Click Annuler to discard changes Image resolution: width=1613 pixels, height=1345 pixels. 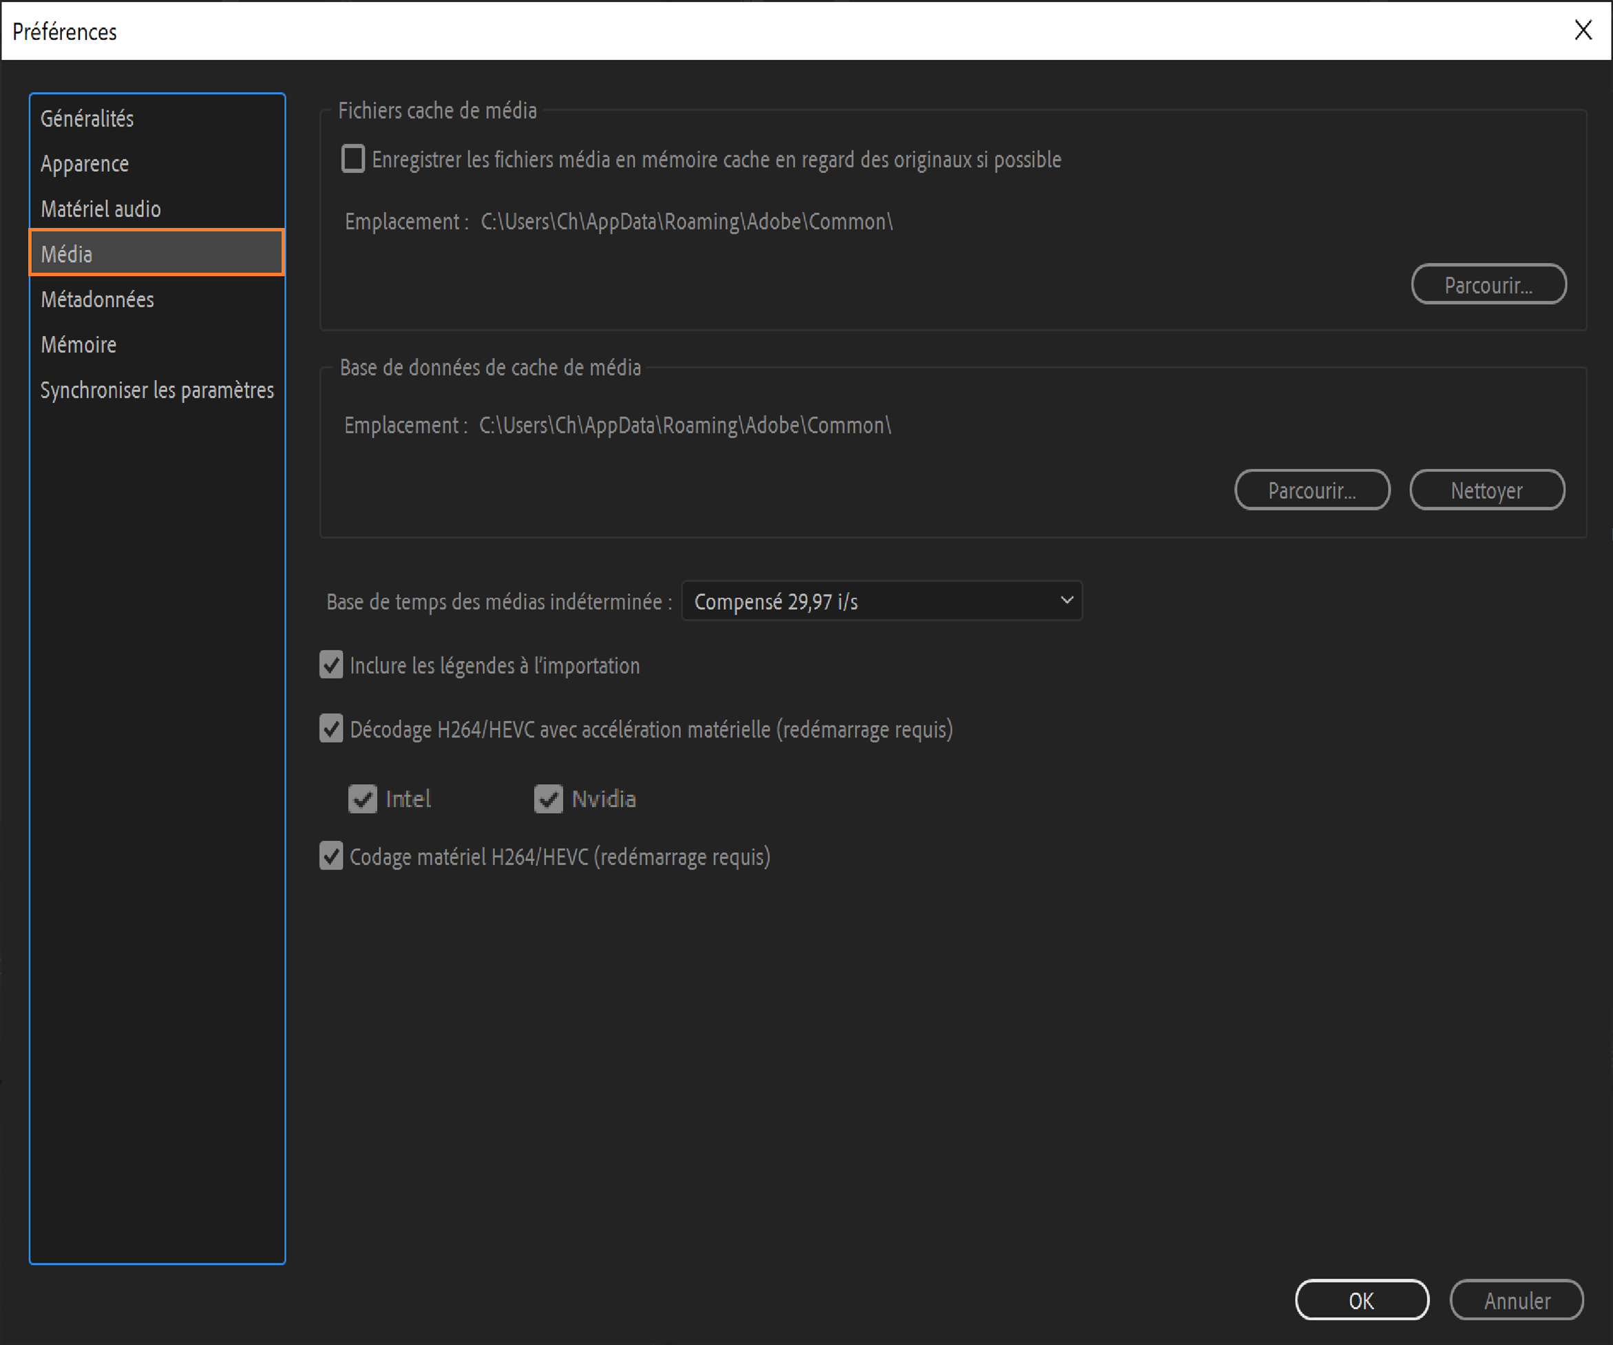tap(1516, 1300)
